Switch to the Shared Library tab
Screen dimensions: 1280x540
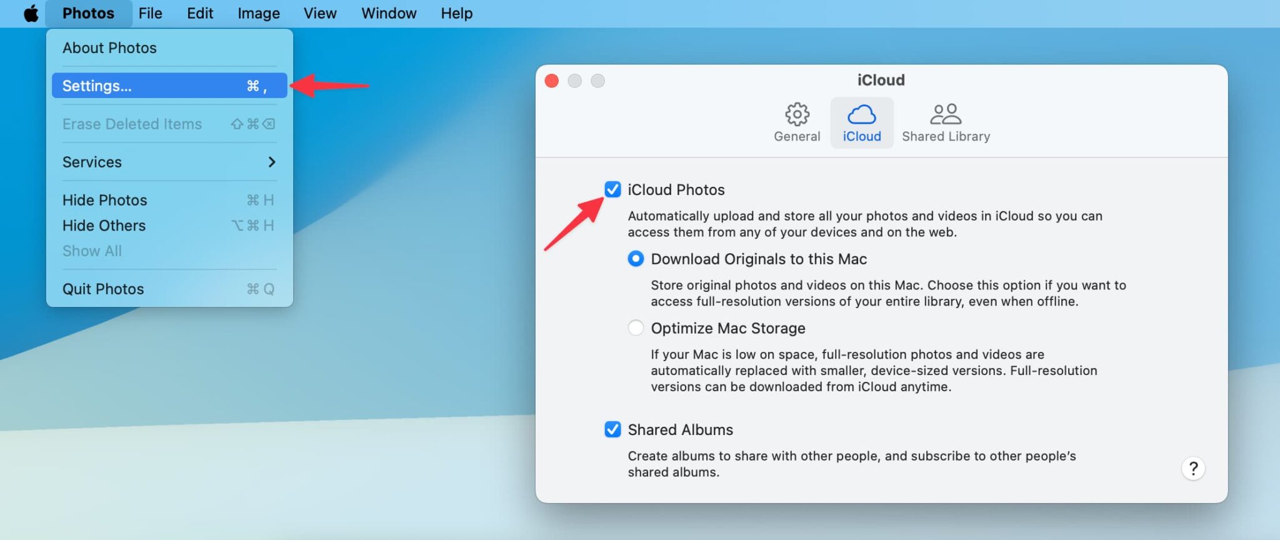pos(946,123)
